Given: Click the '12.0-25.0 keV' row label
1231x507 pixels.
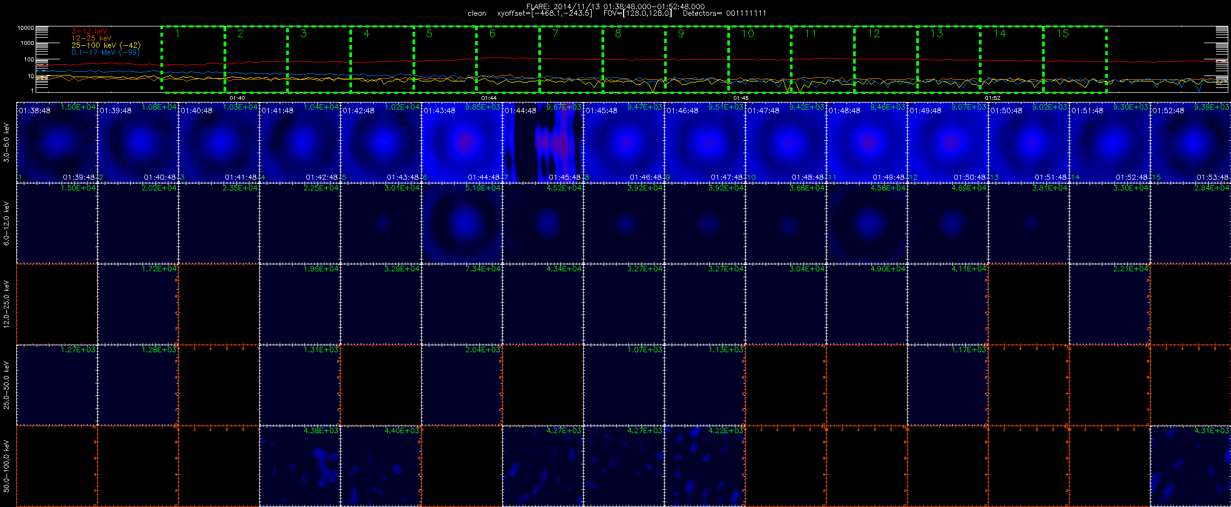Looking at the screenshot, I should (6, 304).
